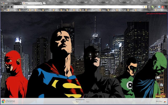Click the red signed-in email address link
This screenshot has width=168, height=105.
pos(156,14)
